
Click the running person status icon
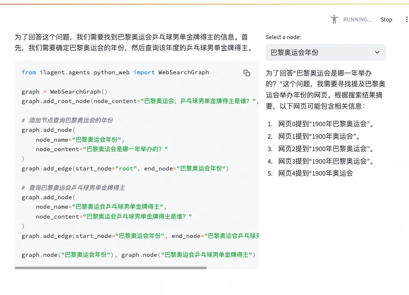tap(333, 19)
